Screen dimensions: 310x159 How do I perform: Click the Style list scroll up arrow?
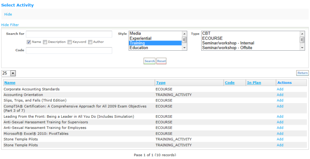point(184,34)
